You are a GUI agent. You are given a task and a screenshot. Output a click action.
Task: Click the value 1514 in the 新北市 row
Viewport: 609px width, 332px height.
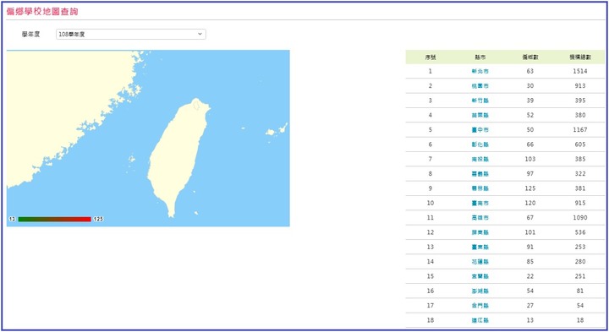[x=580, y=71]
